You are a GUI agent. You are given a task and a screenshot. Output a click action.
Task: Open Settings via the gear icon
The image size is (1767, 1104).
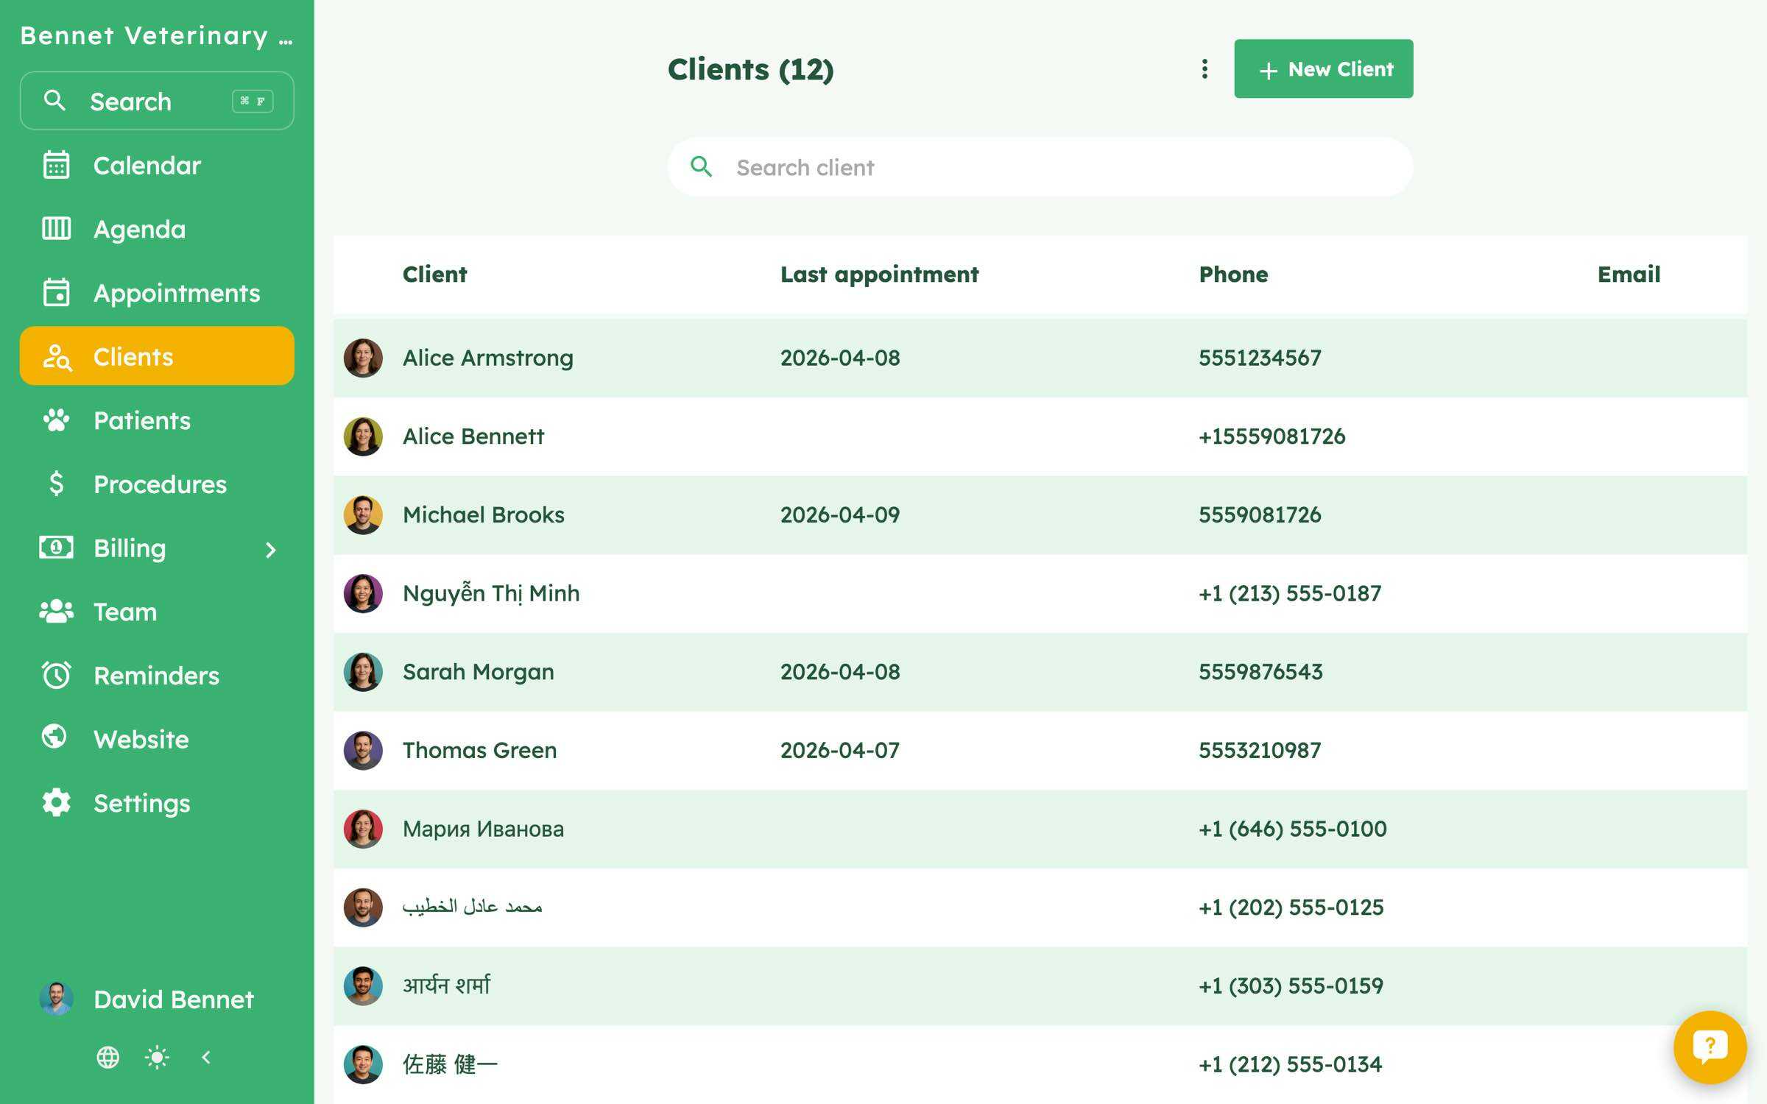(56, 803)
